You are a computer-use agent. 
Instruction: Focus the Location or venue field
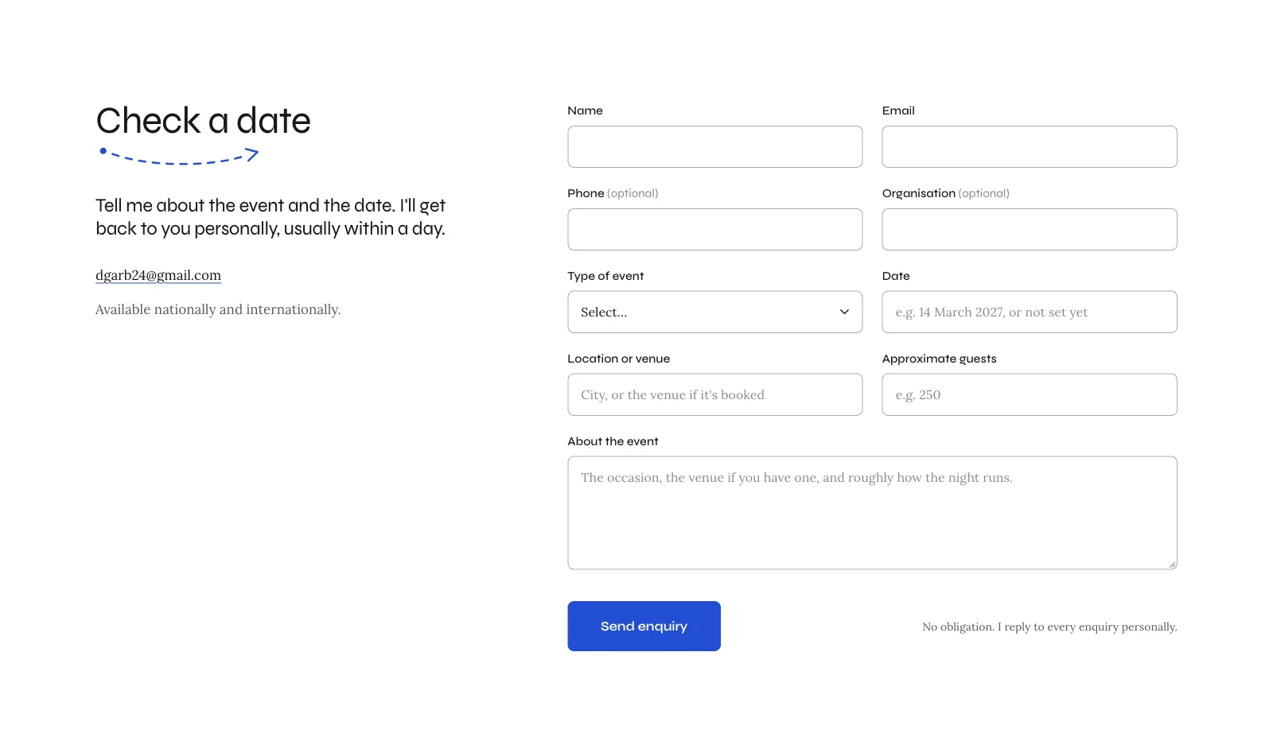tap(714, 394)
